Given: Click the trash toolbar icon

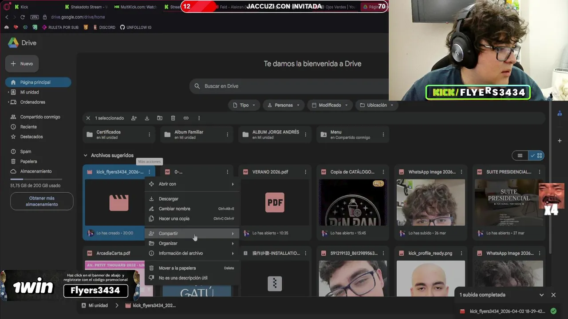Looking at the screenshot, I should coord(173,118).
